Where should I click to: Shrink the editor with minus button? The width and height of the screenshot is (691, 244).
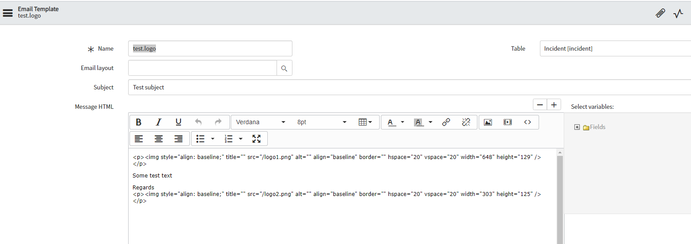pos(540,105)
